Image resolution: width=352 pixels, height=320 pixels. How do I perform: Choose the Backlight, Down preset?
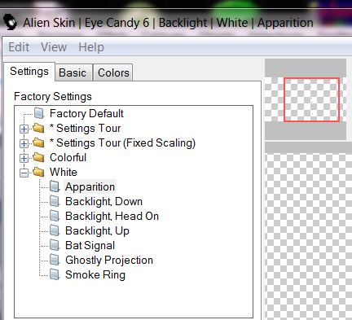103,201
